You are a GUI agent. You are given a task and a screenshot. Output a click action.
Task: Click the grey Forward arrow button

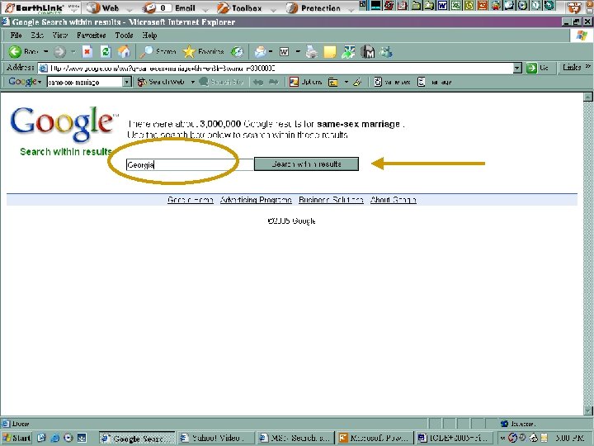(x=59, y=51)
